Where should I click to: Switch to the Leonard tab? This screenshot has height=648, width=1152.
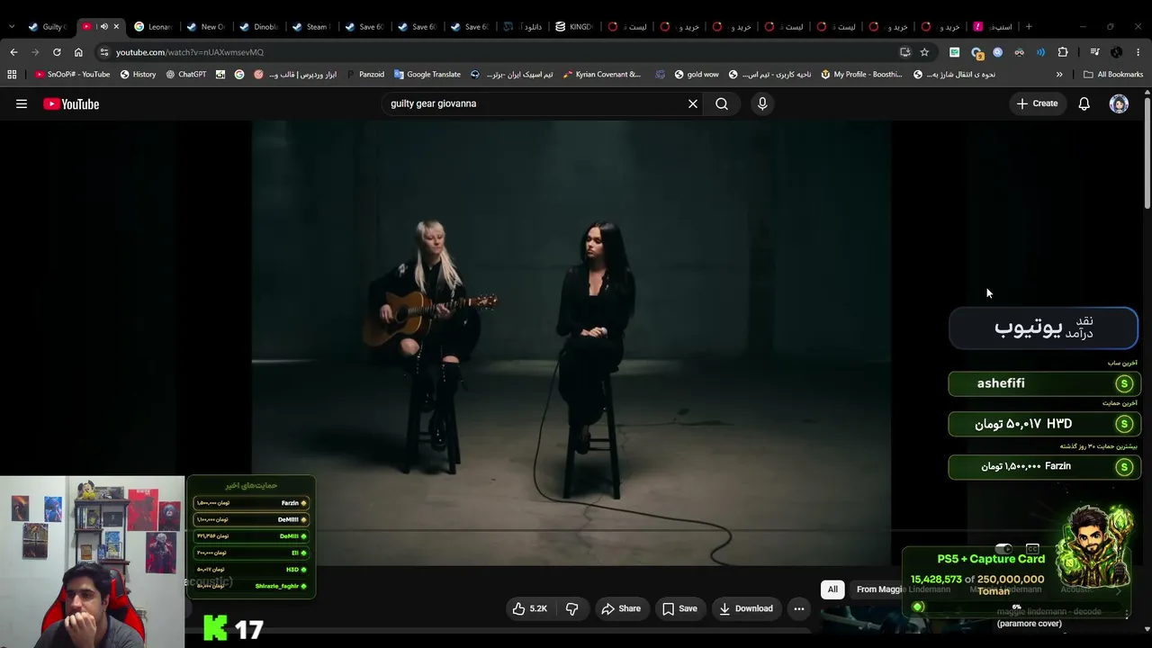(153, 27)
